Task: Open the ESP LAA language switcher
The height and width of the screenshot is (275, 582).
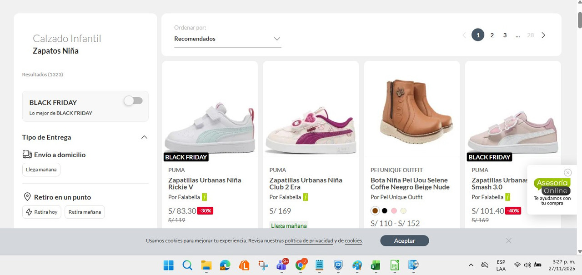Action: pos(501,265)
